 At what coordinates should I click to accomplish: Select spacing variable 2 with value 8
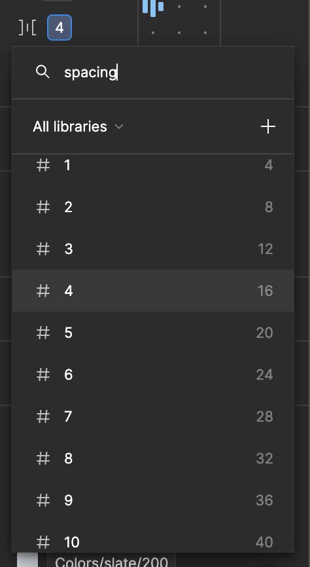(153, 207)
